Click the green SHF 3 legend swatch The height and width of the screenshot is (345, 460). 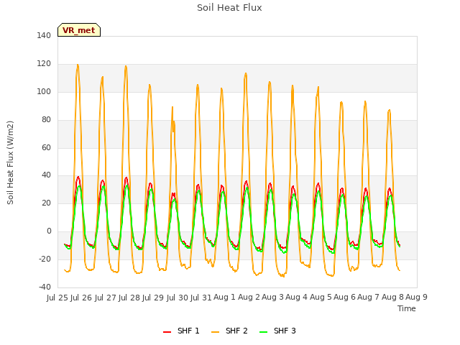(x=264, y=332)
